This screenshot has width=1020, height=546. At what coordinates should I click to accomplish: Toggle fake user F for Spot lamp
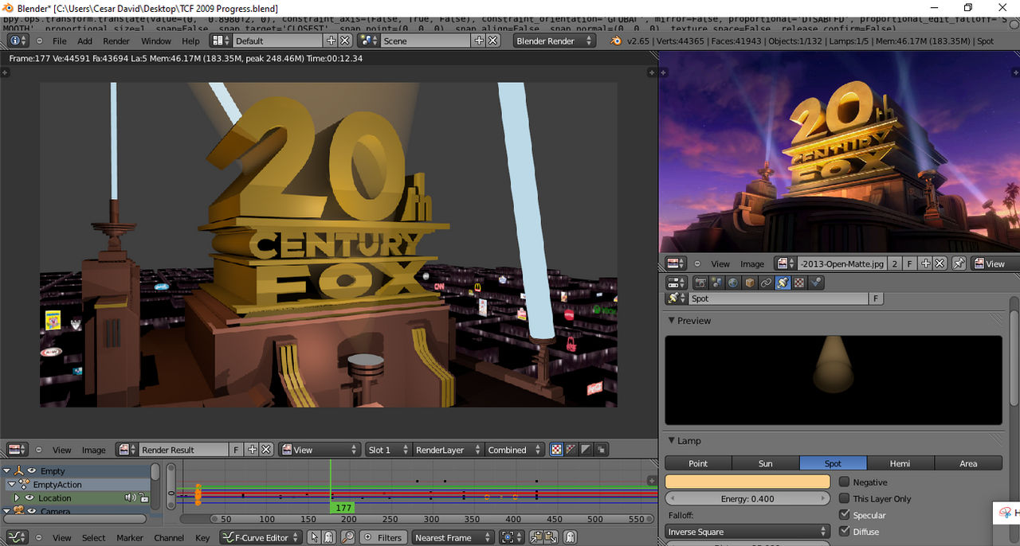click(x=875, y=298)
